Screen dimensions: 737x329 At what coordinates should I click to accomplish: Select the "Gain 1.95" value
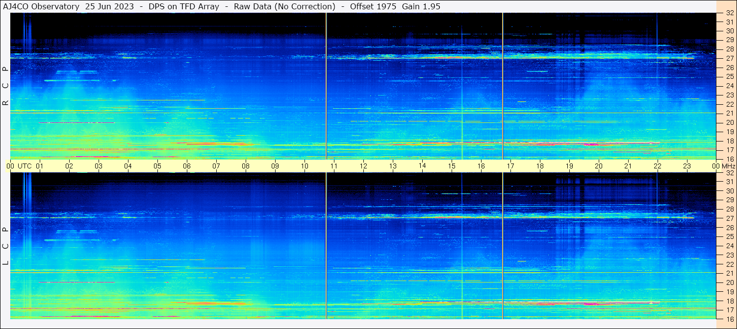pyautogui.click(x=421, y=6)
